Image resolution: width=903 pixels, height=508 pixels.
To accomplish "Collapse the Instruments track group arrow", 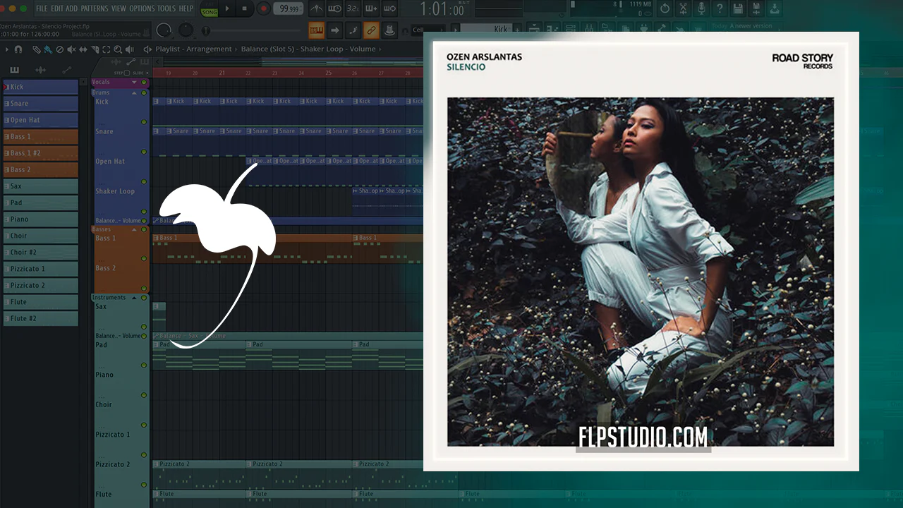I will [134, 298].
